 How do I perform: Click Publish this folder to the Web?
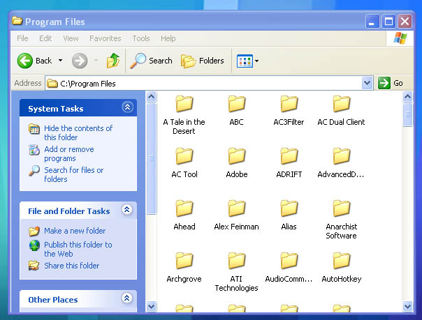(78, 249)
